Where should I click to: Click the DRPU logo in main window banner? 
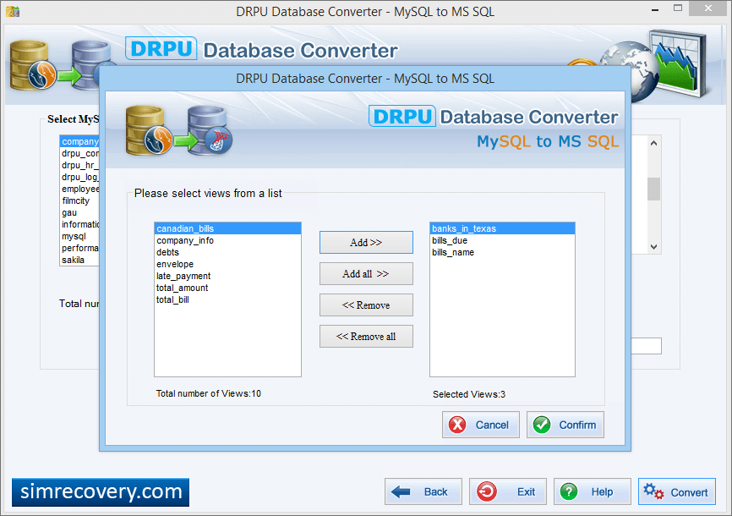(161, 48)
